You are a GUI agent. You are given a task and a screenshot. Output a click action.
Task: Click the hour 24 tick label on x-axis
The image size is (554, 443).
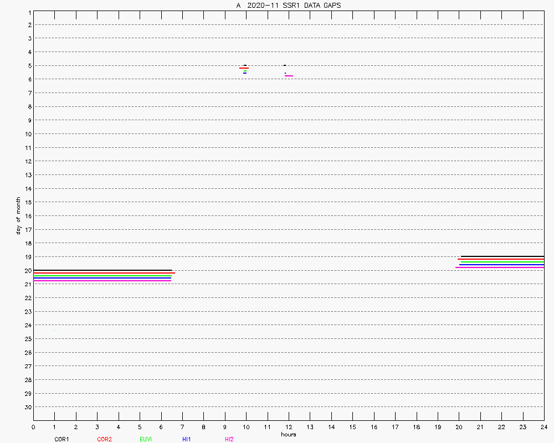544,427
